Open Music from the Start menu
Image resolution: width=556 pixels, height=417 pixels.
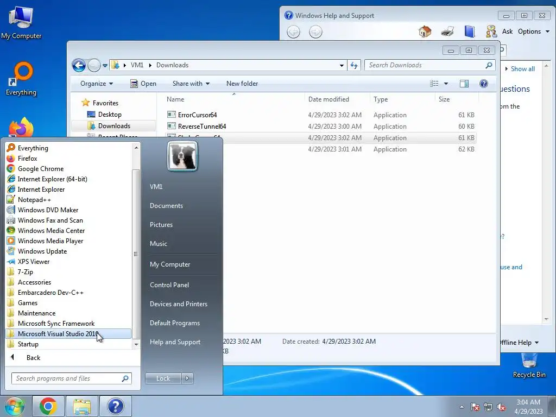click(x=158, y=244)
